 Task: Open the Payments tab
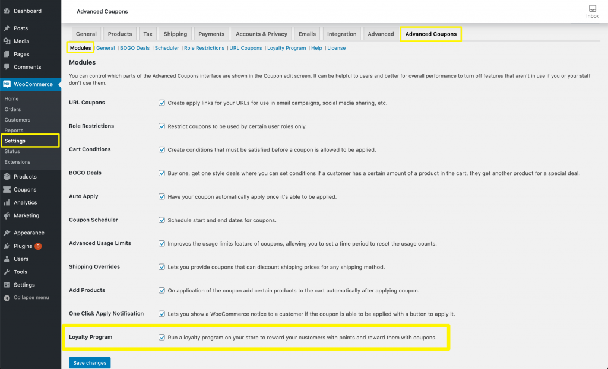point(211,34)
